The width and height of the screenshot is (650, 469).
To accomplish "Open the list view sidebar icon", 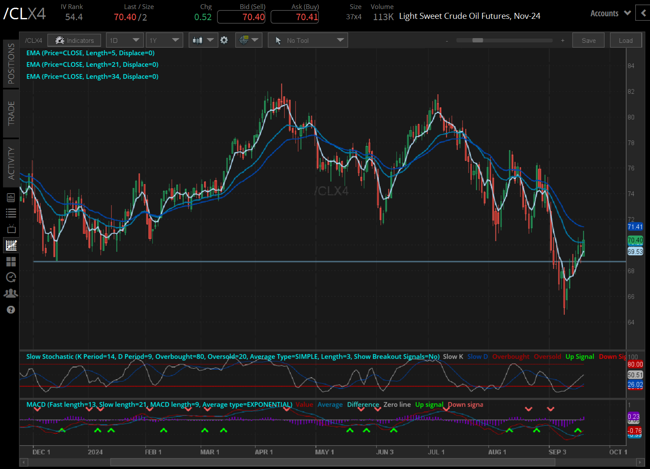I will coord(11,213).
